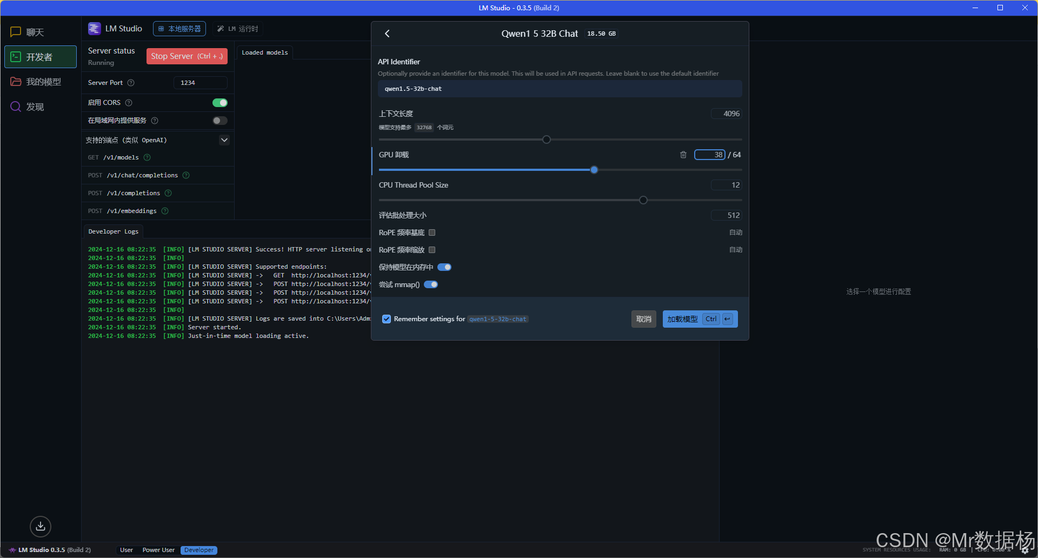Click the GPU offload value field
The height and width of the screenshot is (558, 1038).
click(709, 155)
